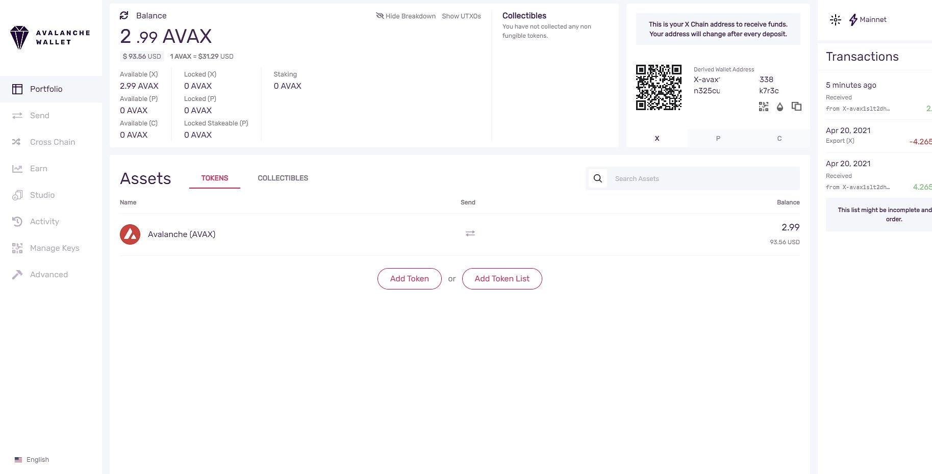Viewport: 932px width, 474px height.
Task: Open the Earn section
Action: pos(51,169)
